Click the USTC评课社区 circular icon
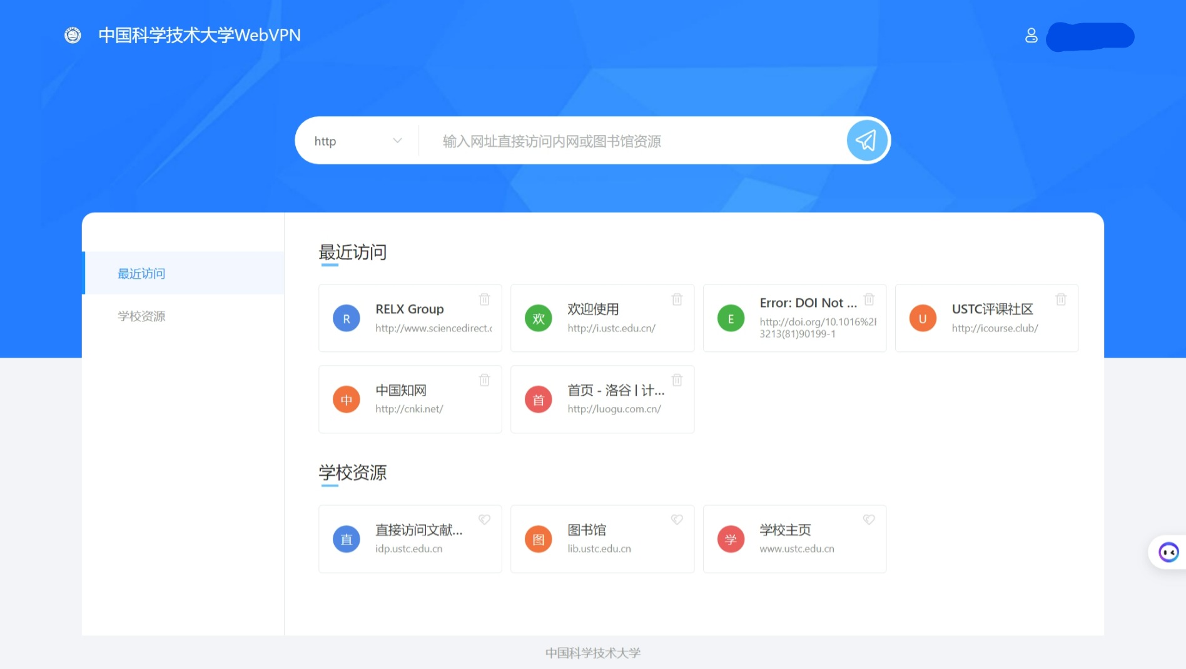The width and height of the screenshot is (1186, 669). 923,318
